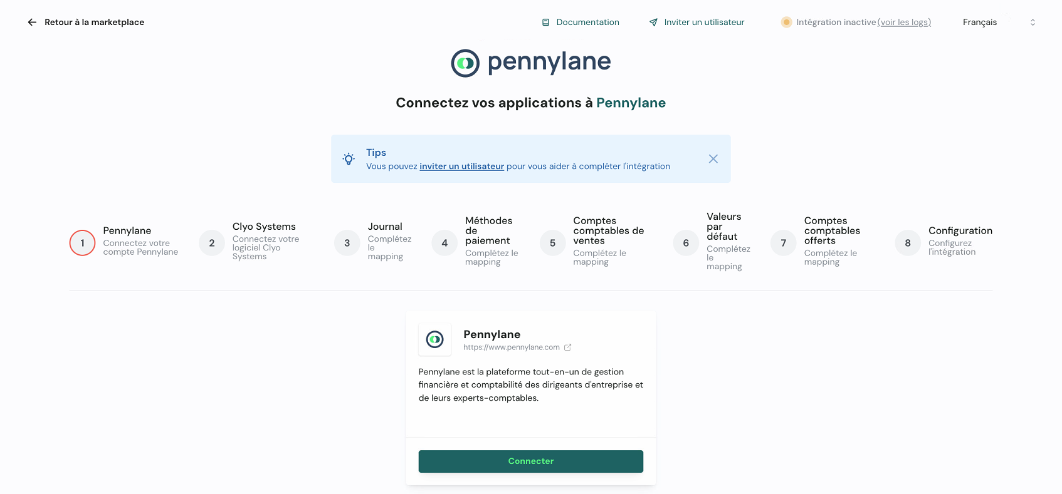The image size is (1062, 494).
Task: Go to step 2 Clyo Systems
Action: click(212, 243)
